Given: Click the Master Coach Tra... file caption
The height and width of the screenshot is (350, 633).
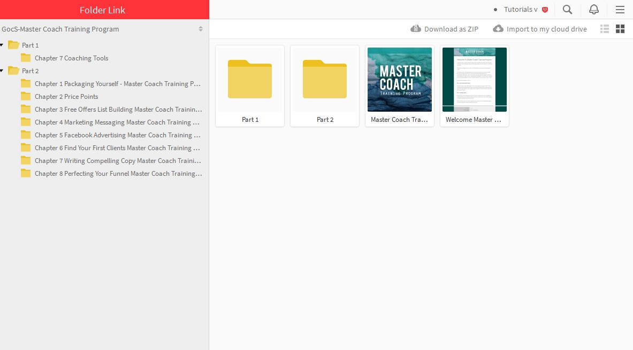Looking at the screenshot, I should [399, 120].
